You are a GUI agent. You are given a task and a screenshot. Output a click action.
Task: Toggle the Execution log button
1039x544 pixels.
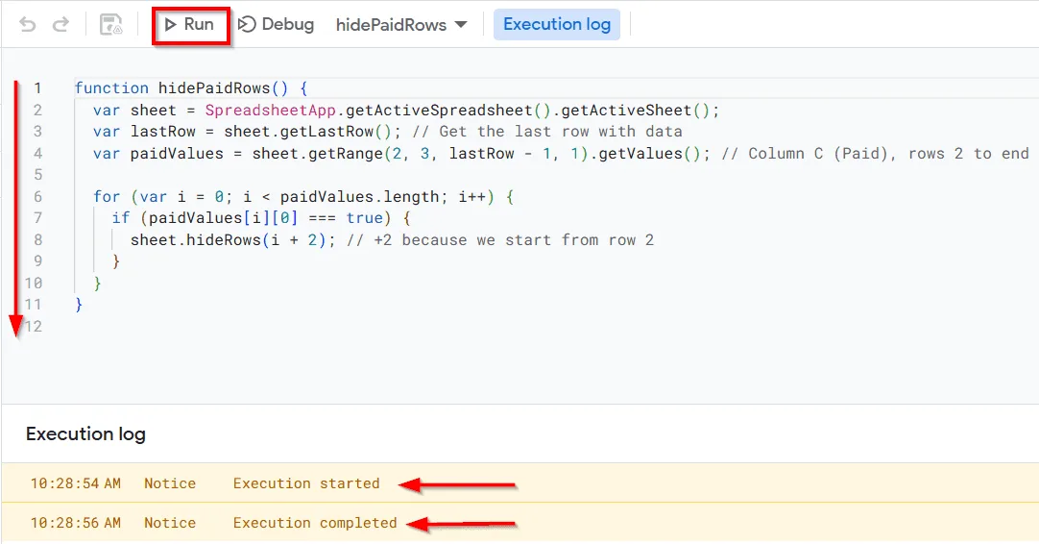557,25
